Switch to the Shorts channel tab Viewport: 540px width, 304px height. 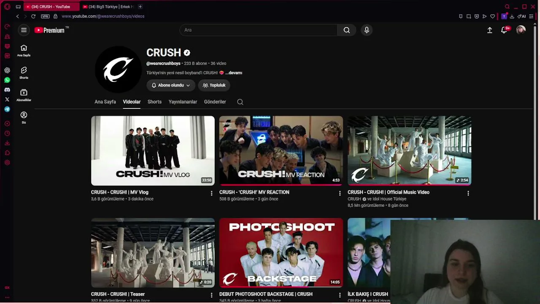pyautogui.click(x=154, y=102)
